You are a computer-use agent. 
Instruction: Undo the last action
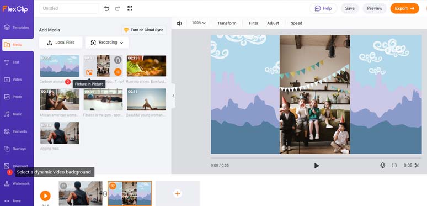tap(107, 8)
